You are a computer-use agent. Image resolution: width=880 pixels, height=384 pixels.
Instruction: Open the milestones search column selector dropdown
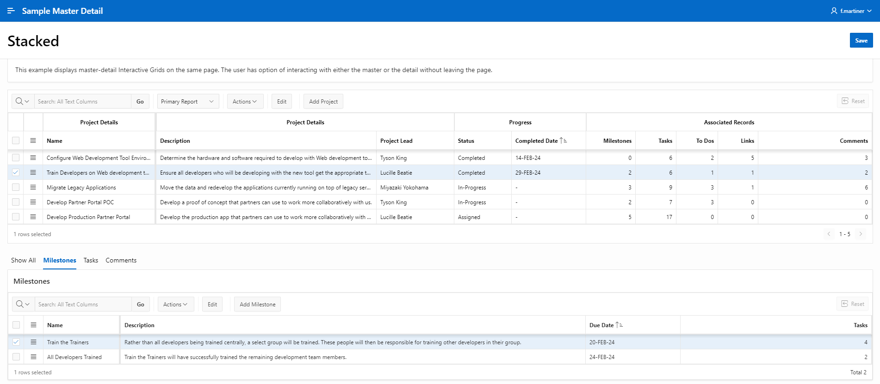pos(23,304)
